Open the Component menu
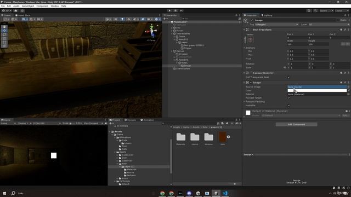The height and width of the screenshot is (197, 351). point(42,6)
